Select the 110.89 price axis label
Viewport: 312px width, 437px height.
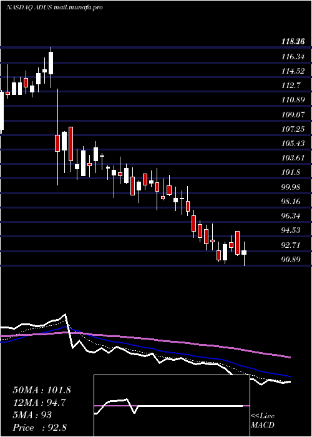pos(293,100)
